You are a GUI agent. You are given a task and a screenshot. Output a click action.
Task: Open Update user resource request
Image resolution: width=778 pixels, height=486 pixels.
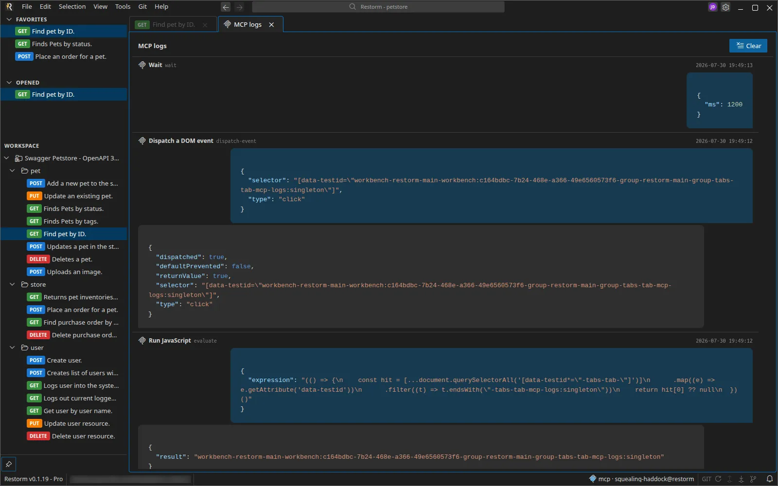(64, 423)
